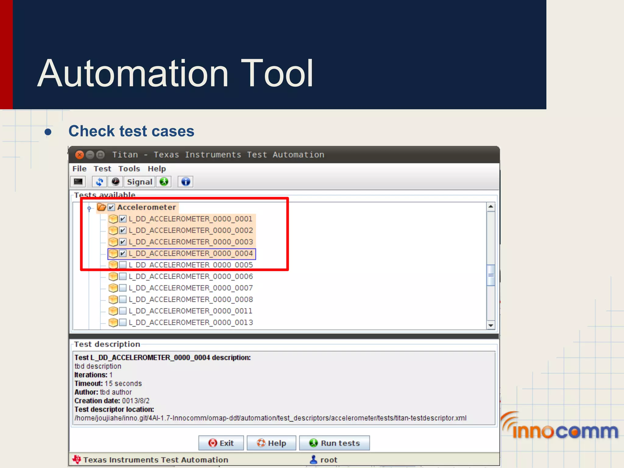
Task: Check the L_DD_ACCELEROMETER_0000_0006 checkbox
Action: coord(122,276)
